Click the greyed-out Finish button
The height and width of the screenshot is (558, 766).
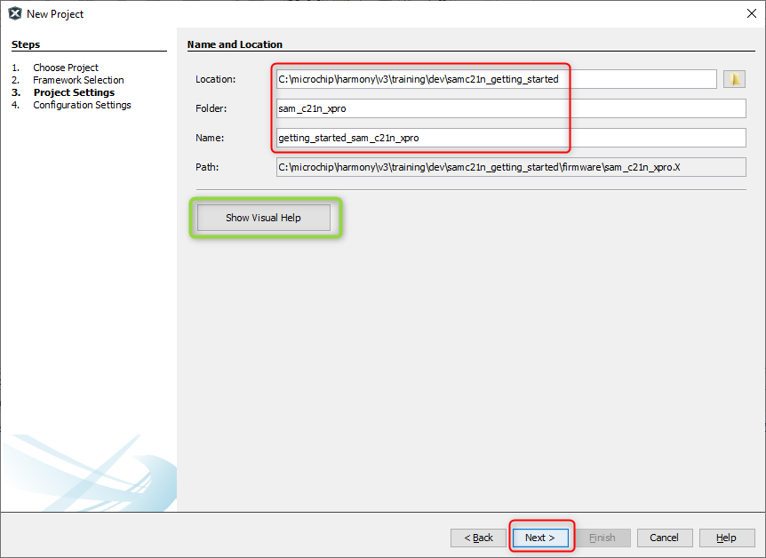(602, 538)
